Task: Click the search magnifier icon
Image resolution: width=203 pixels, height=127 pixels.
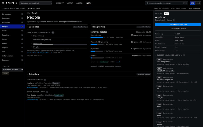Action: tap(147, 3)
